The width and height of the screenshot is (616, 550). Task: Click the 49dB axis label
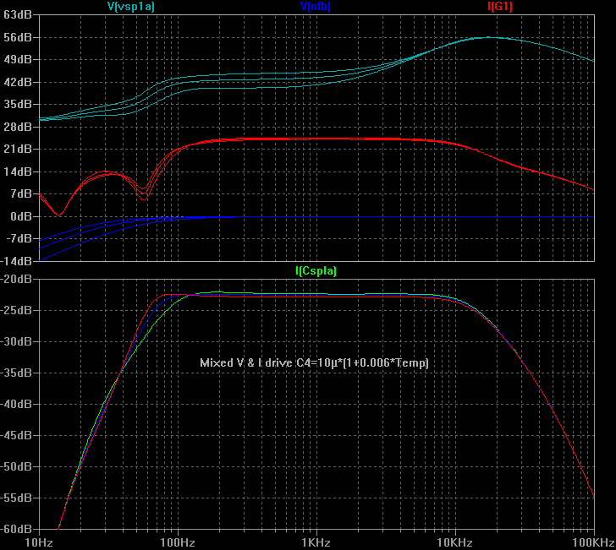(x=17, y=60)
